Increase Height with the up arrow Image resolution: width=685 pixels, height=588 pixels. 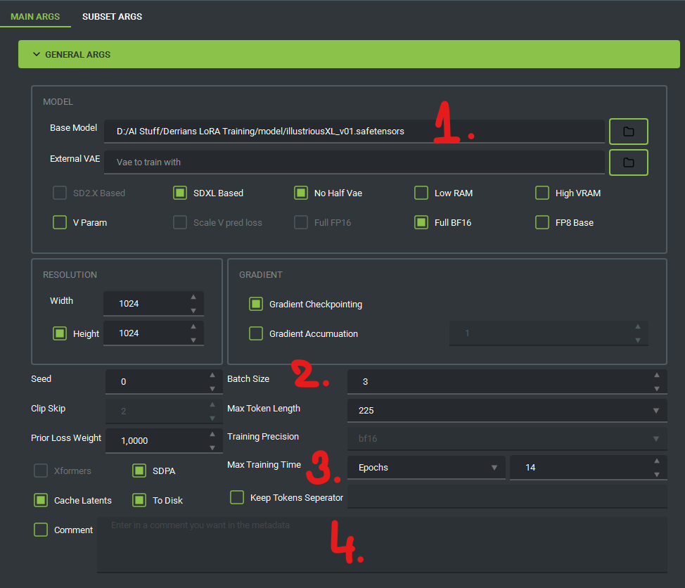pyautogui.click(x=193, y=327)
